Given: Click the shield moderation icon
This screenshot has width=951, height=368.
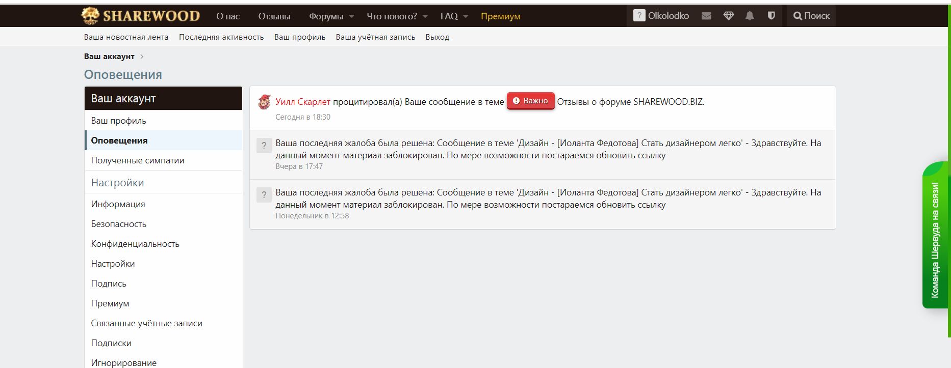Looking at the screenshot, I should pyautogui.click(x=771, y=16).
